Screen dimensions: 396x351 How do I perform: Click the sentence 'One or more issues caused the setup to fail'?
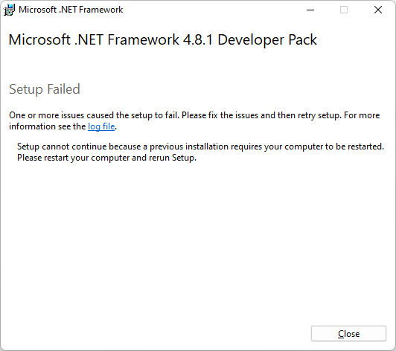point(94,115)
